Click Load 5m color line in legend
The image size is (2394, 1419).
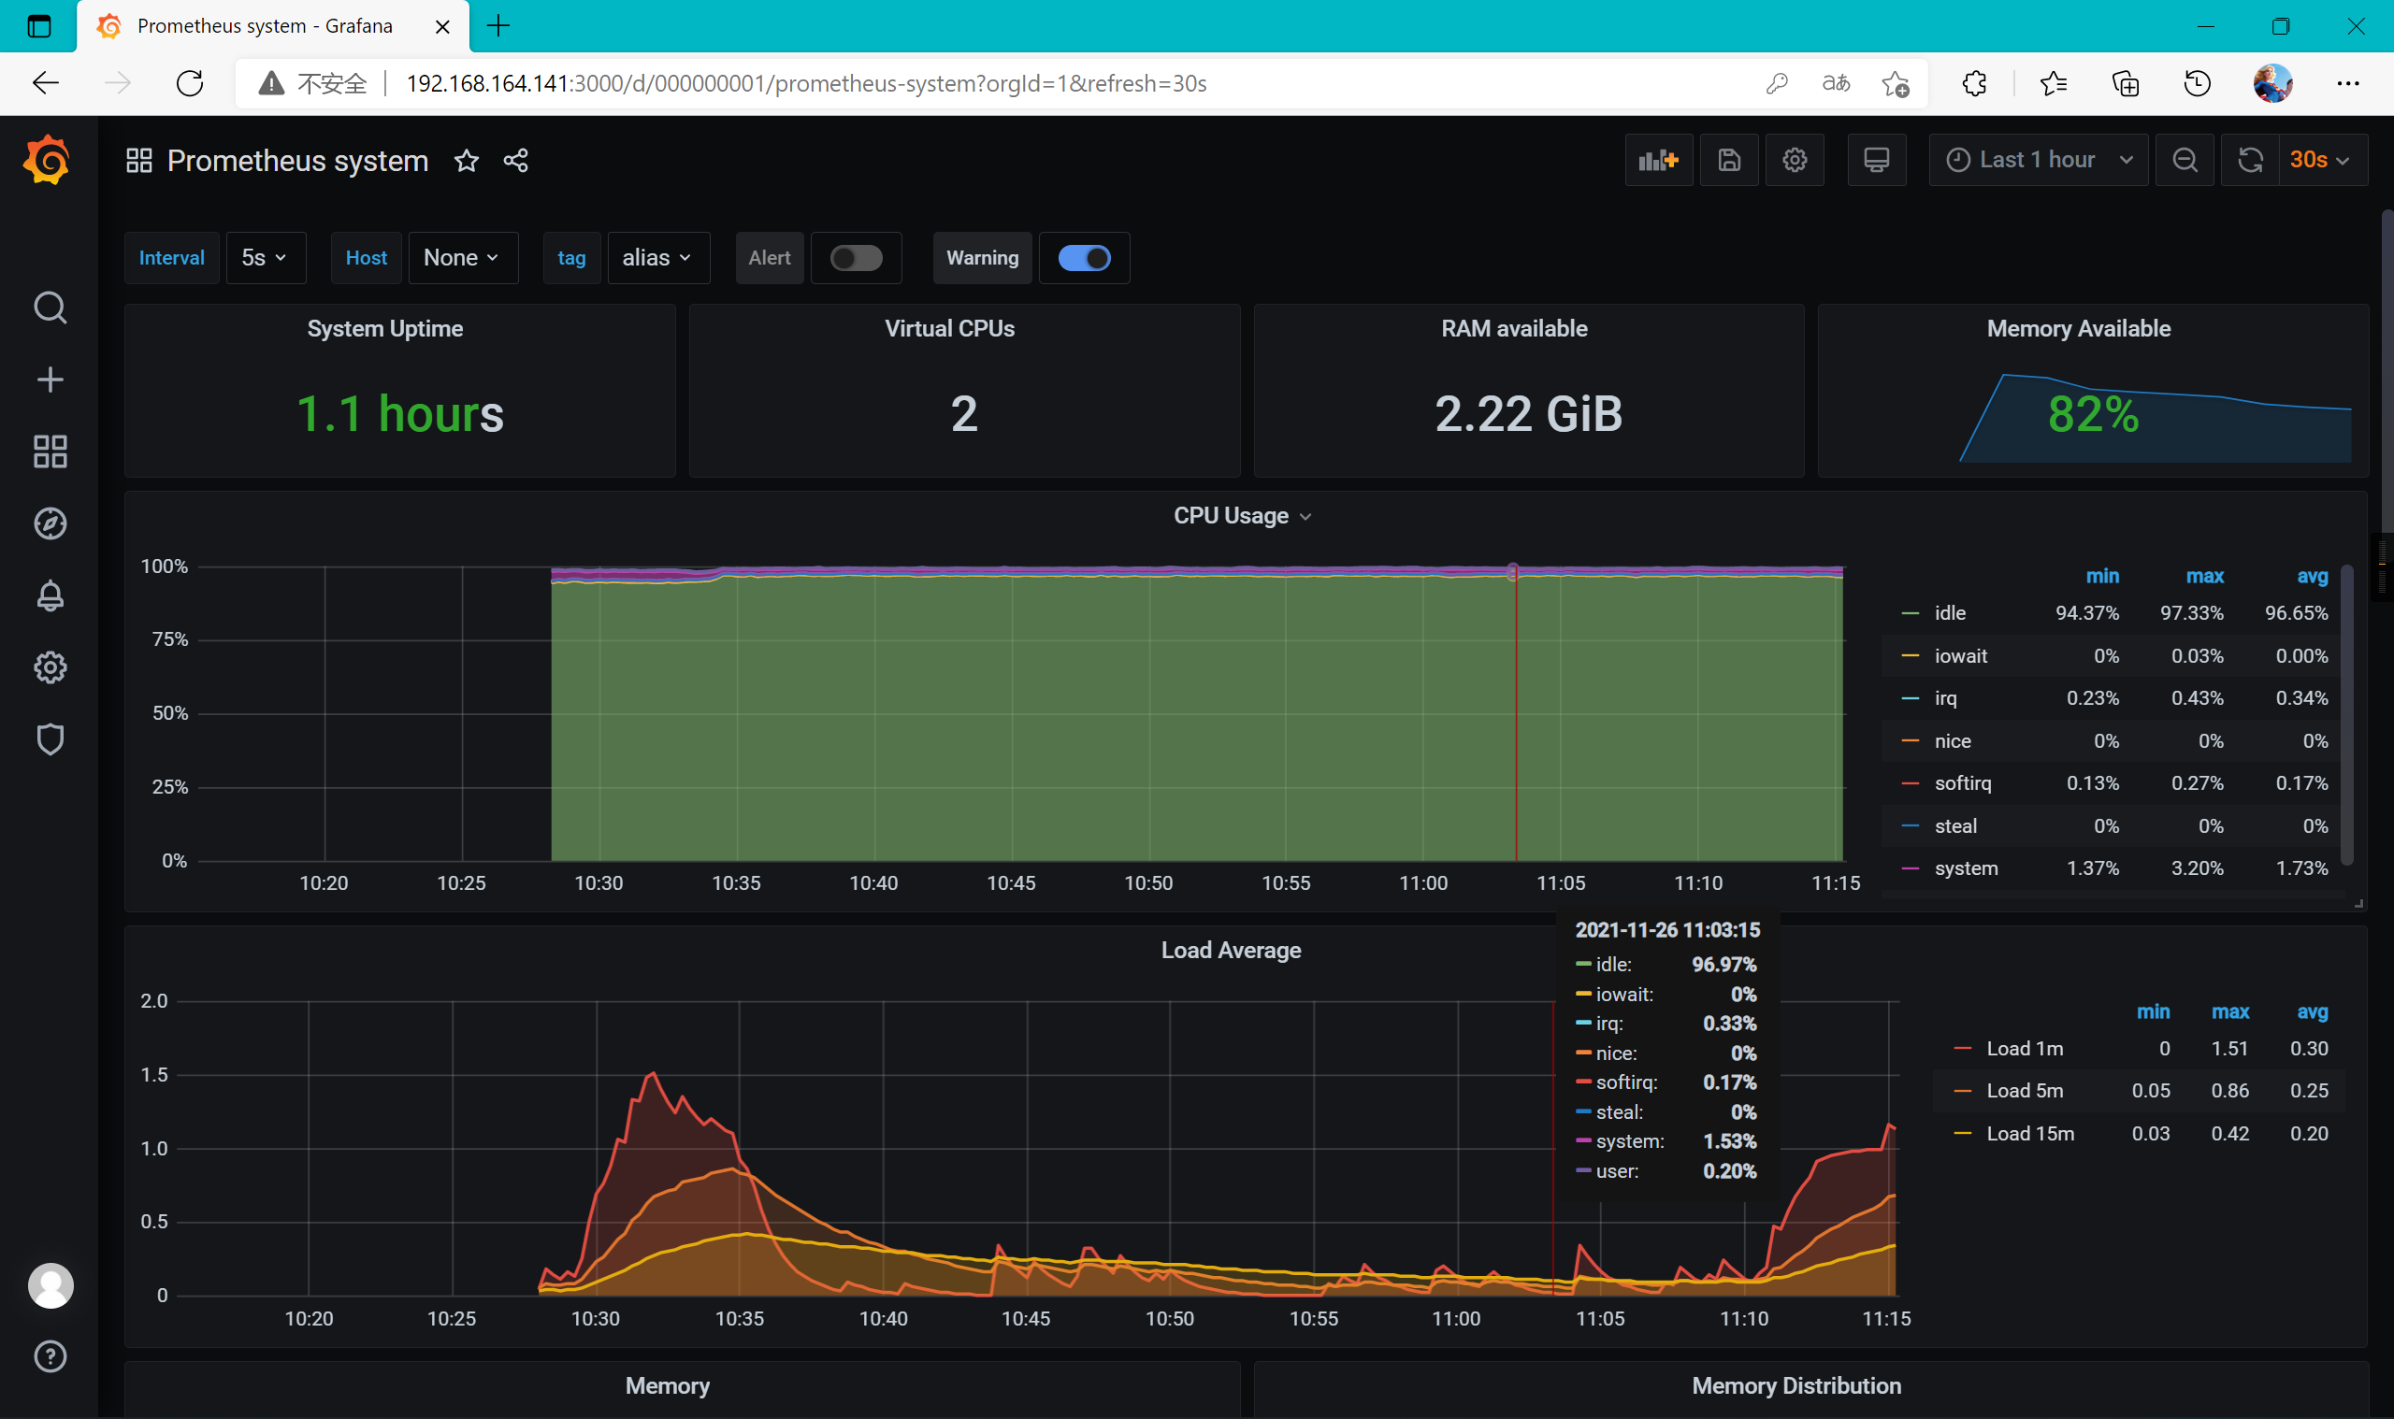[x=1962, y=1091]
